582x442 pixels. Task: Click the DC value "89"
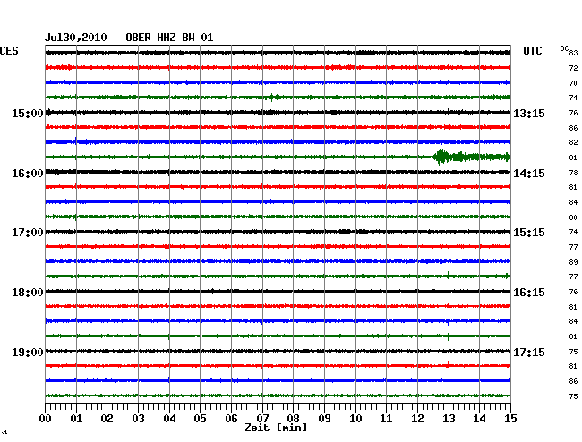click(x=573, y=262)
